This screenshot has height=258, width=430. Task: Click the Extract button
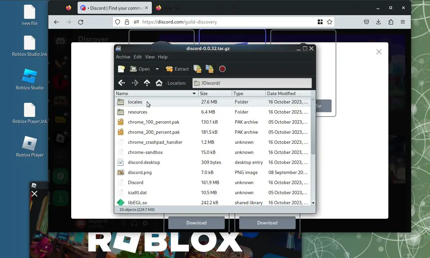(177, 69)
